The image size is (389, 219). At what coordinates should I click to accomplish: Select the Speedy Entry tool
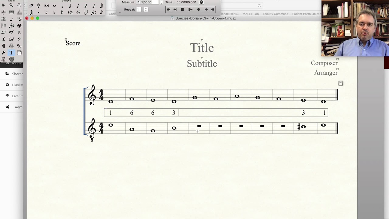click(19, 19)
